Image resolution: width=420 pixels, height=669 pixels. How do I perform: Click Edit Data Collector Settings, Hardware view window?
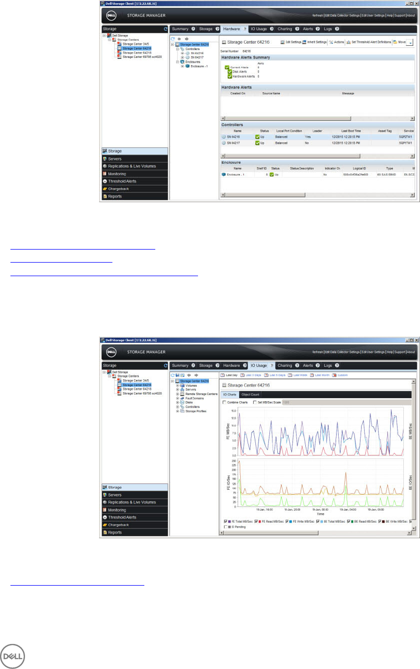pos(342,16)
